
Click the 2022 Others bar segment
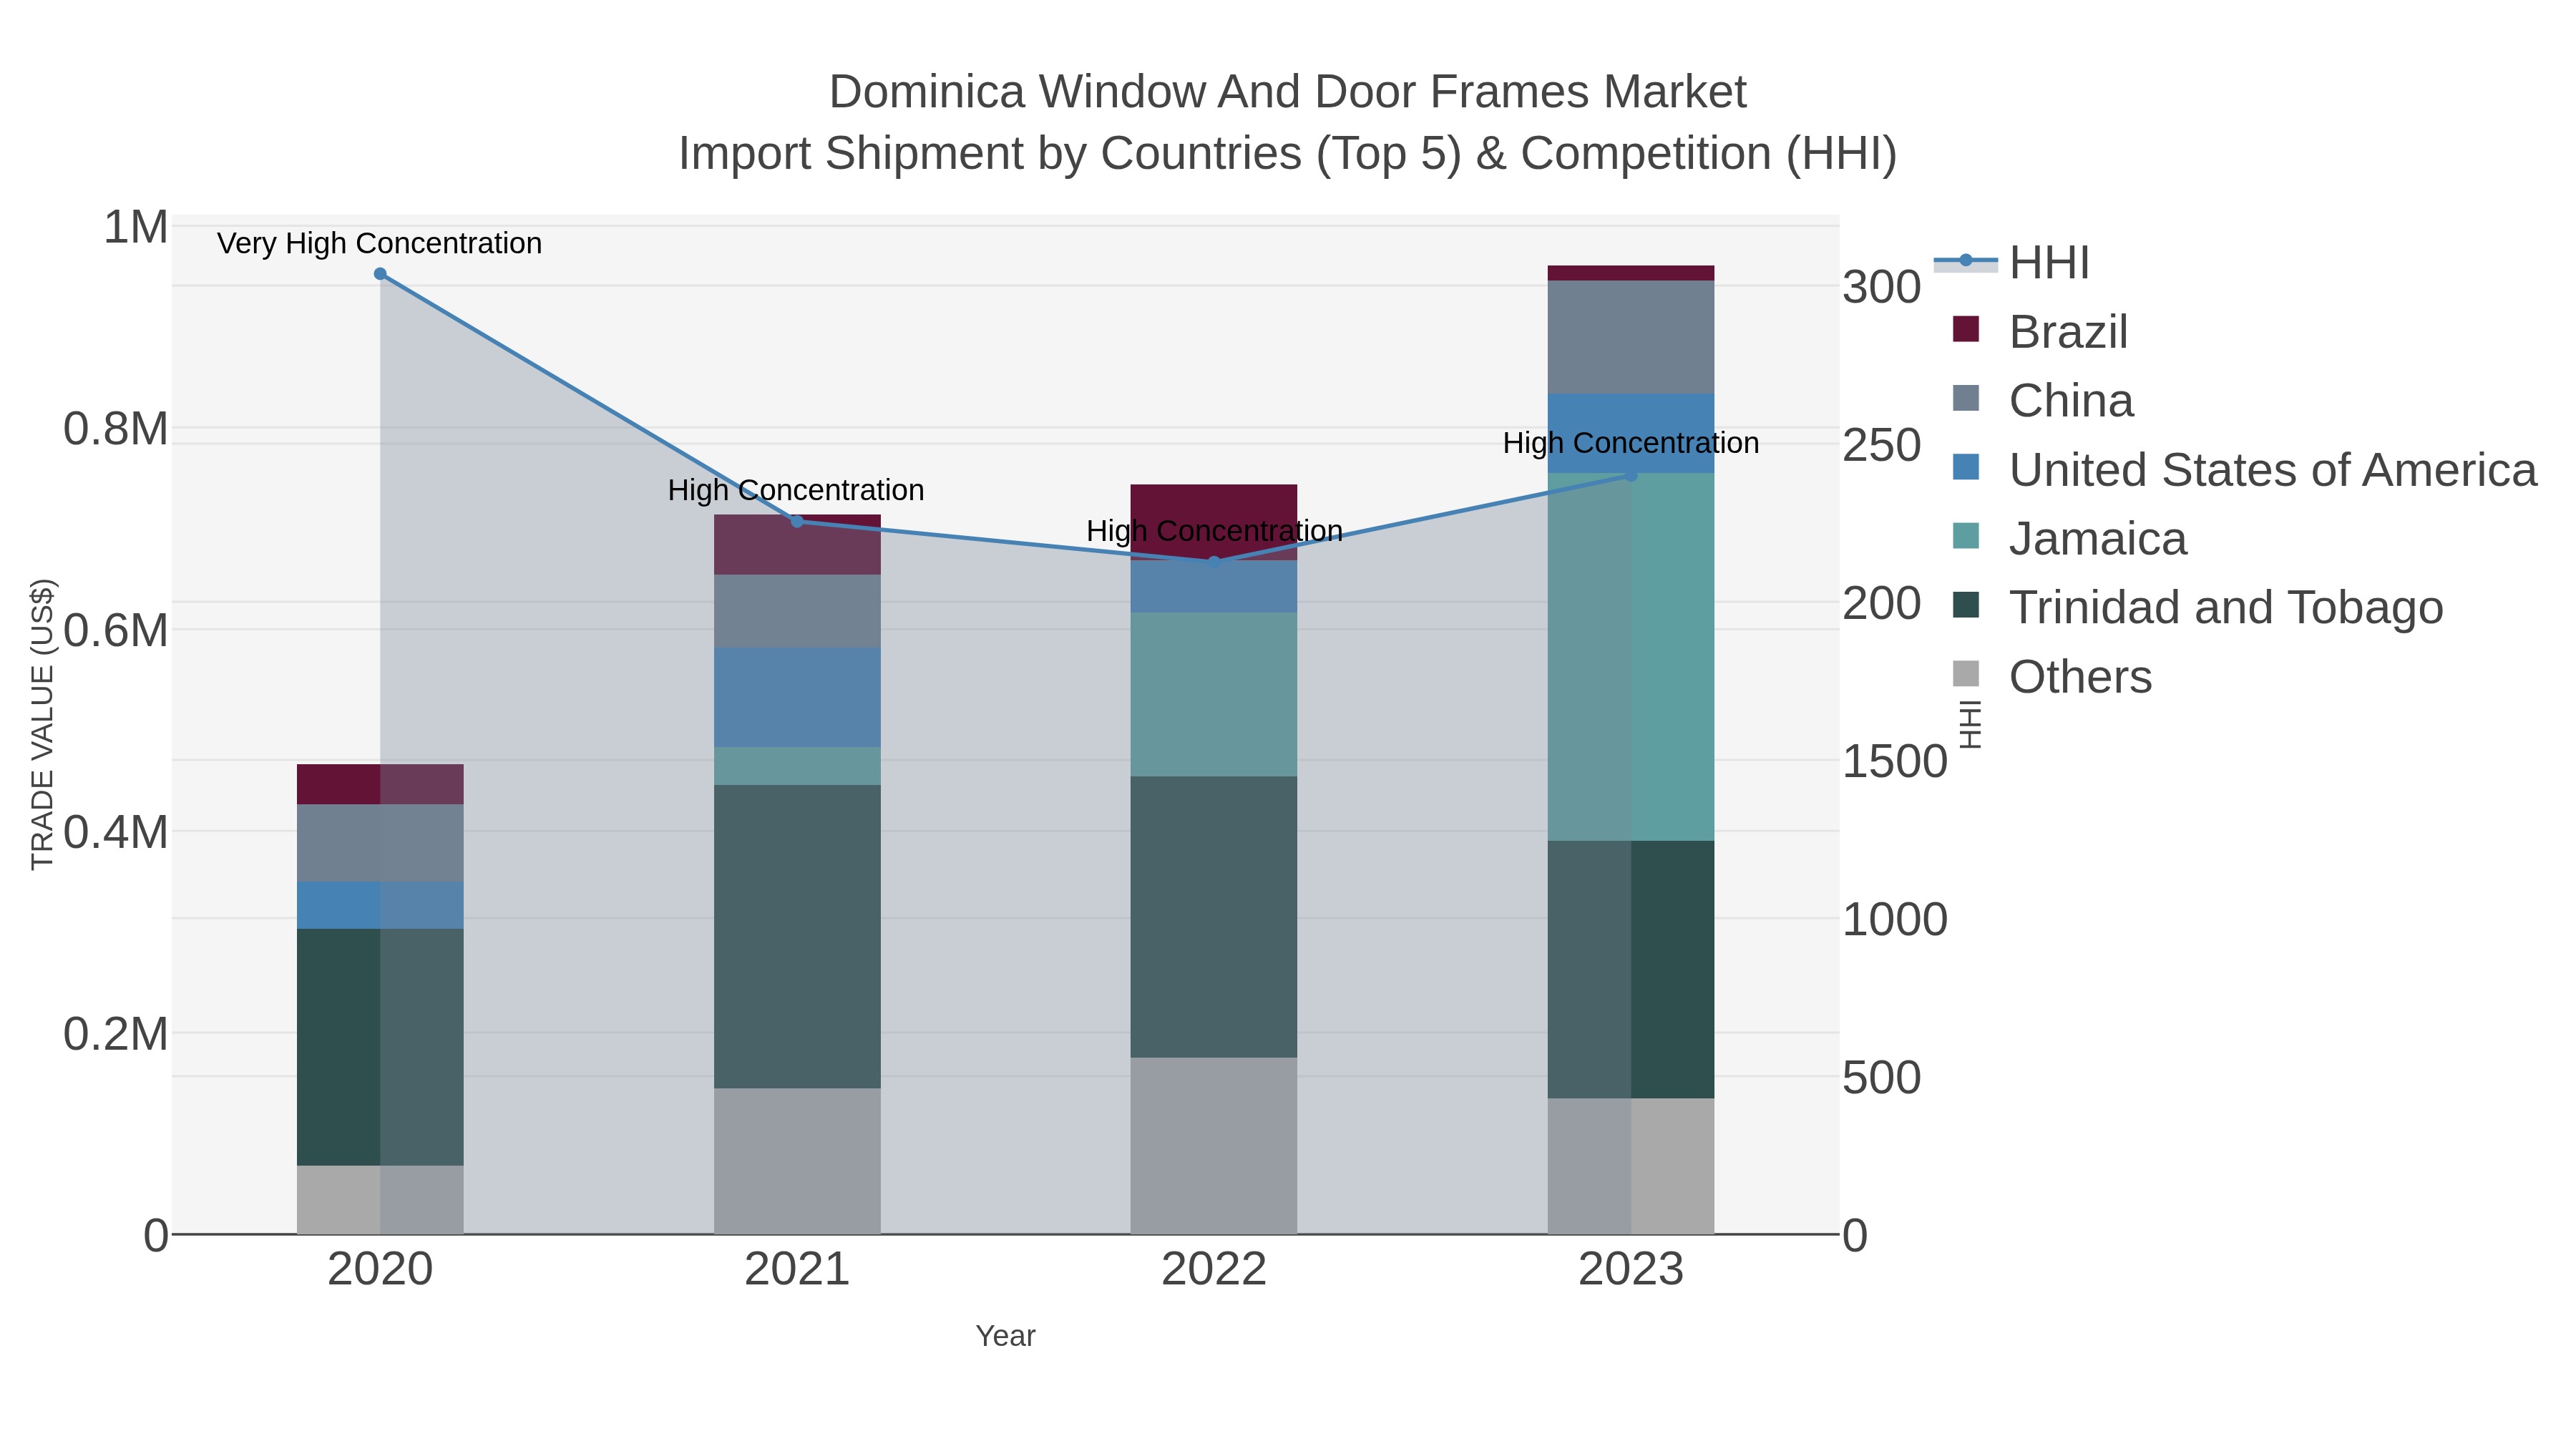pos(1214,1146)
